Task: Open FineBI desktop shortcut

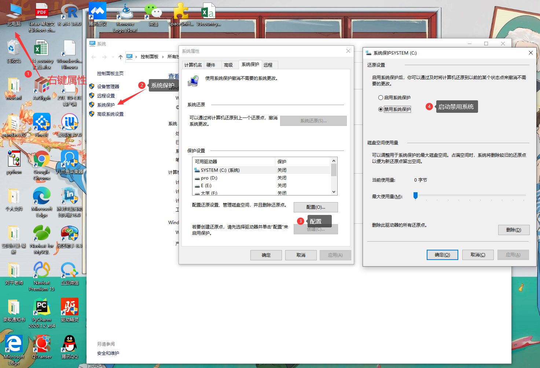Action: point(42,125)
